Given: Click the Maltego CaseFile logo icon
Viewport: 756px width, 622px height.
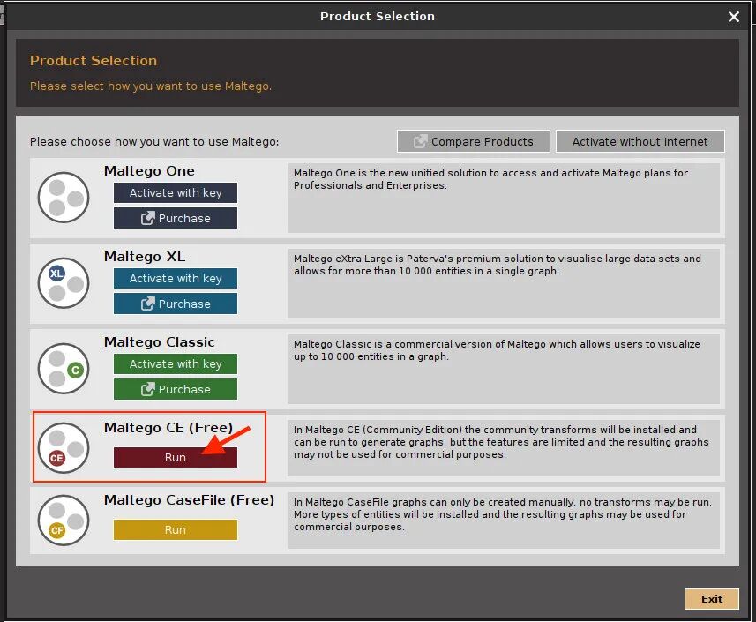Looking at the screenshot, I should click(64, 521).
